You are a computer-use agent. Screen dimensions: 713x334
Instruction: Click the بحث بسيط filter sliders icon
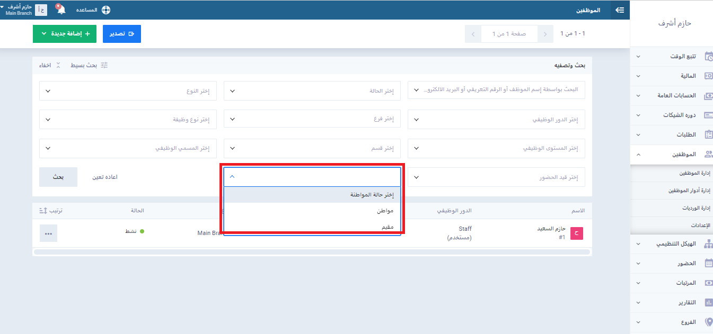(x=104, y=65)
